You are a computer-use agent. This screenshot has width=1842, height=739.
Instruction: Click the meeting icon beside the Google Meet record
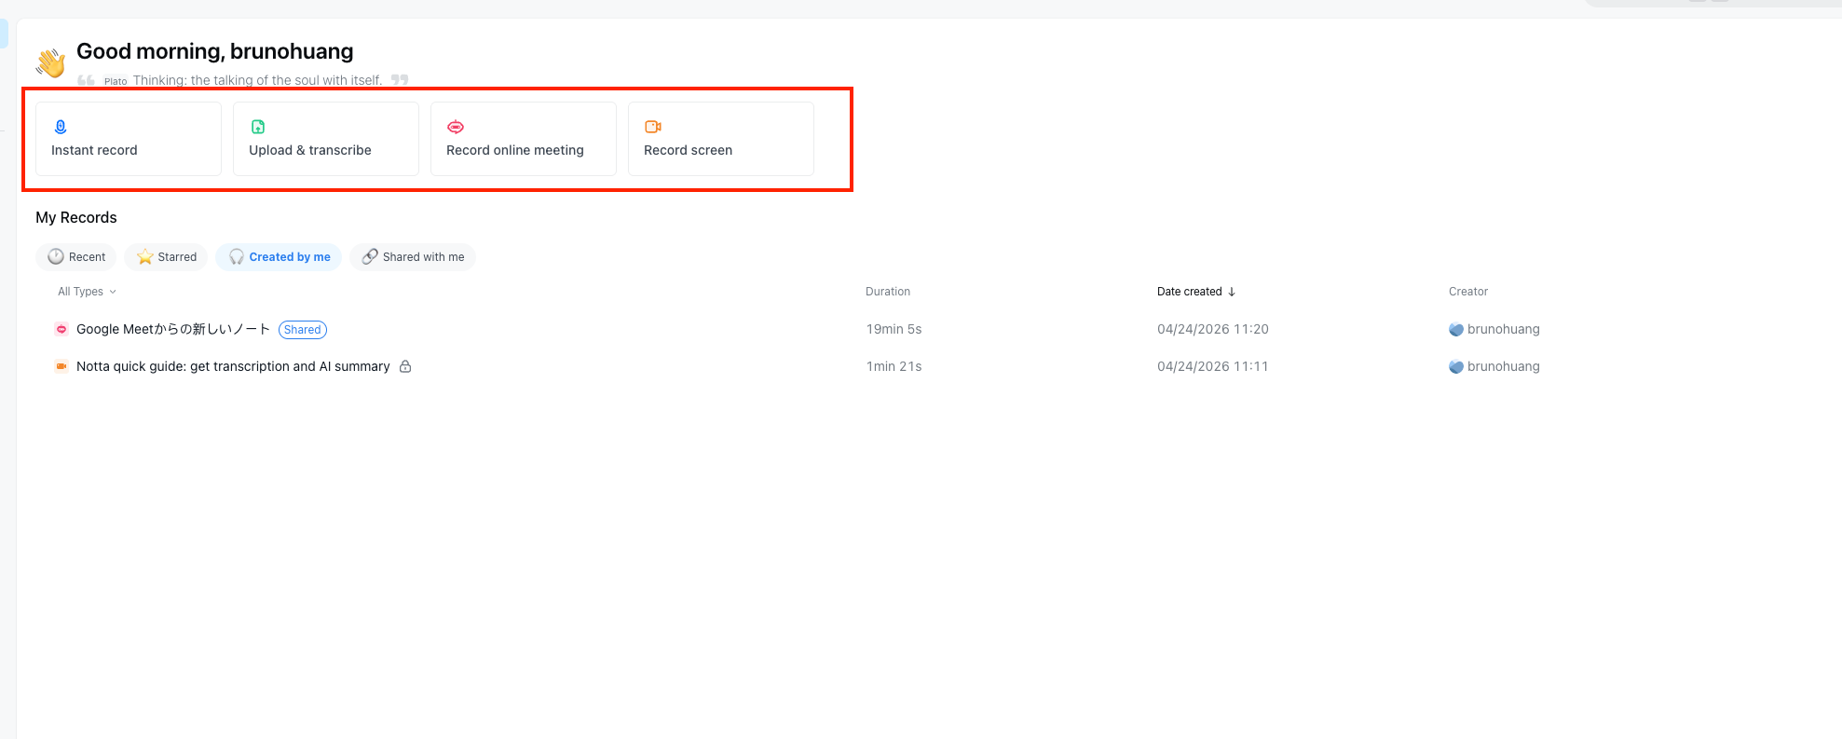(61, 329)
